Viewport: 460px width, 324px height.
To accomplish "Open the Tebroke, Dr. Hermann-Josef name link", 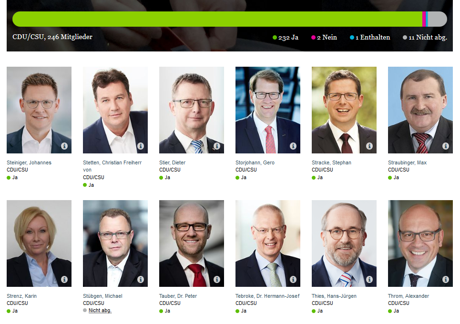I will [x=267, y=296].
